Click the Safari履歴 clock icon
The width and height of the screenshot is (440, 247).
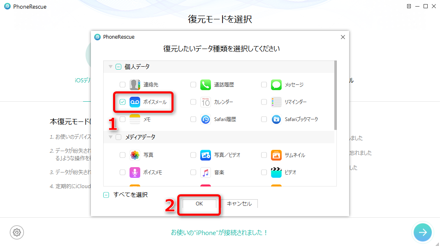(x=206, y=119)
